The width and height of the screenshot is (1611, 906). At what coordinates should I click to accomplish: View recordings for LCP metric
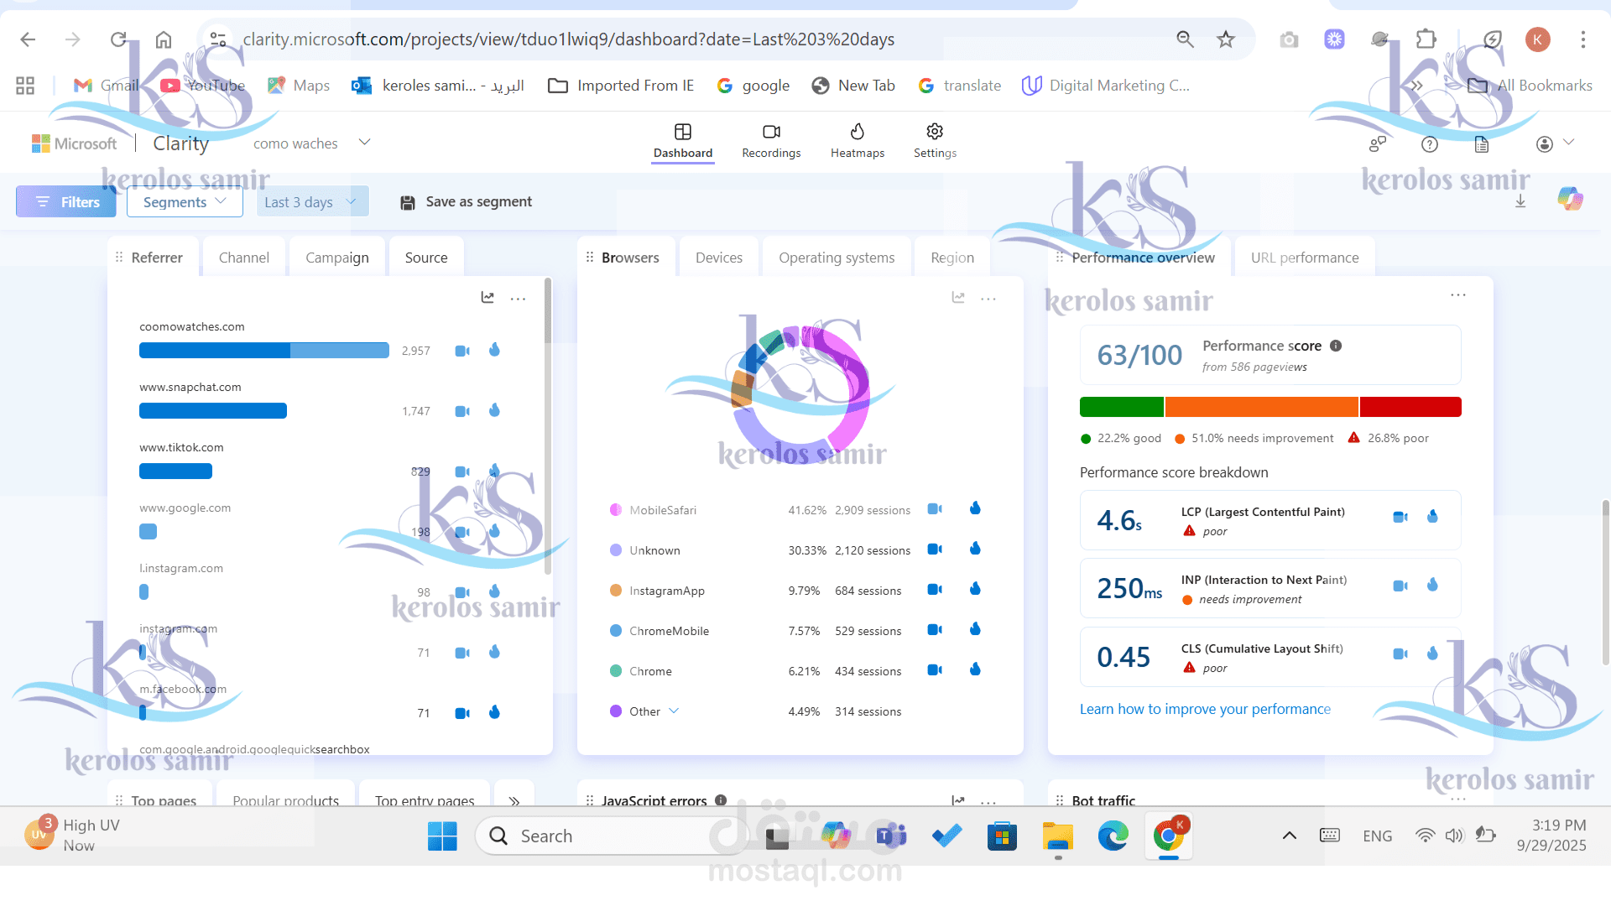(1400, 517)
